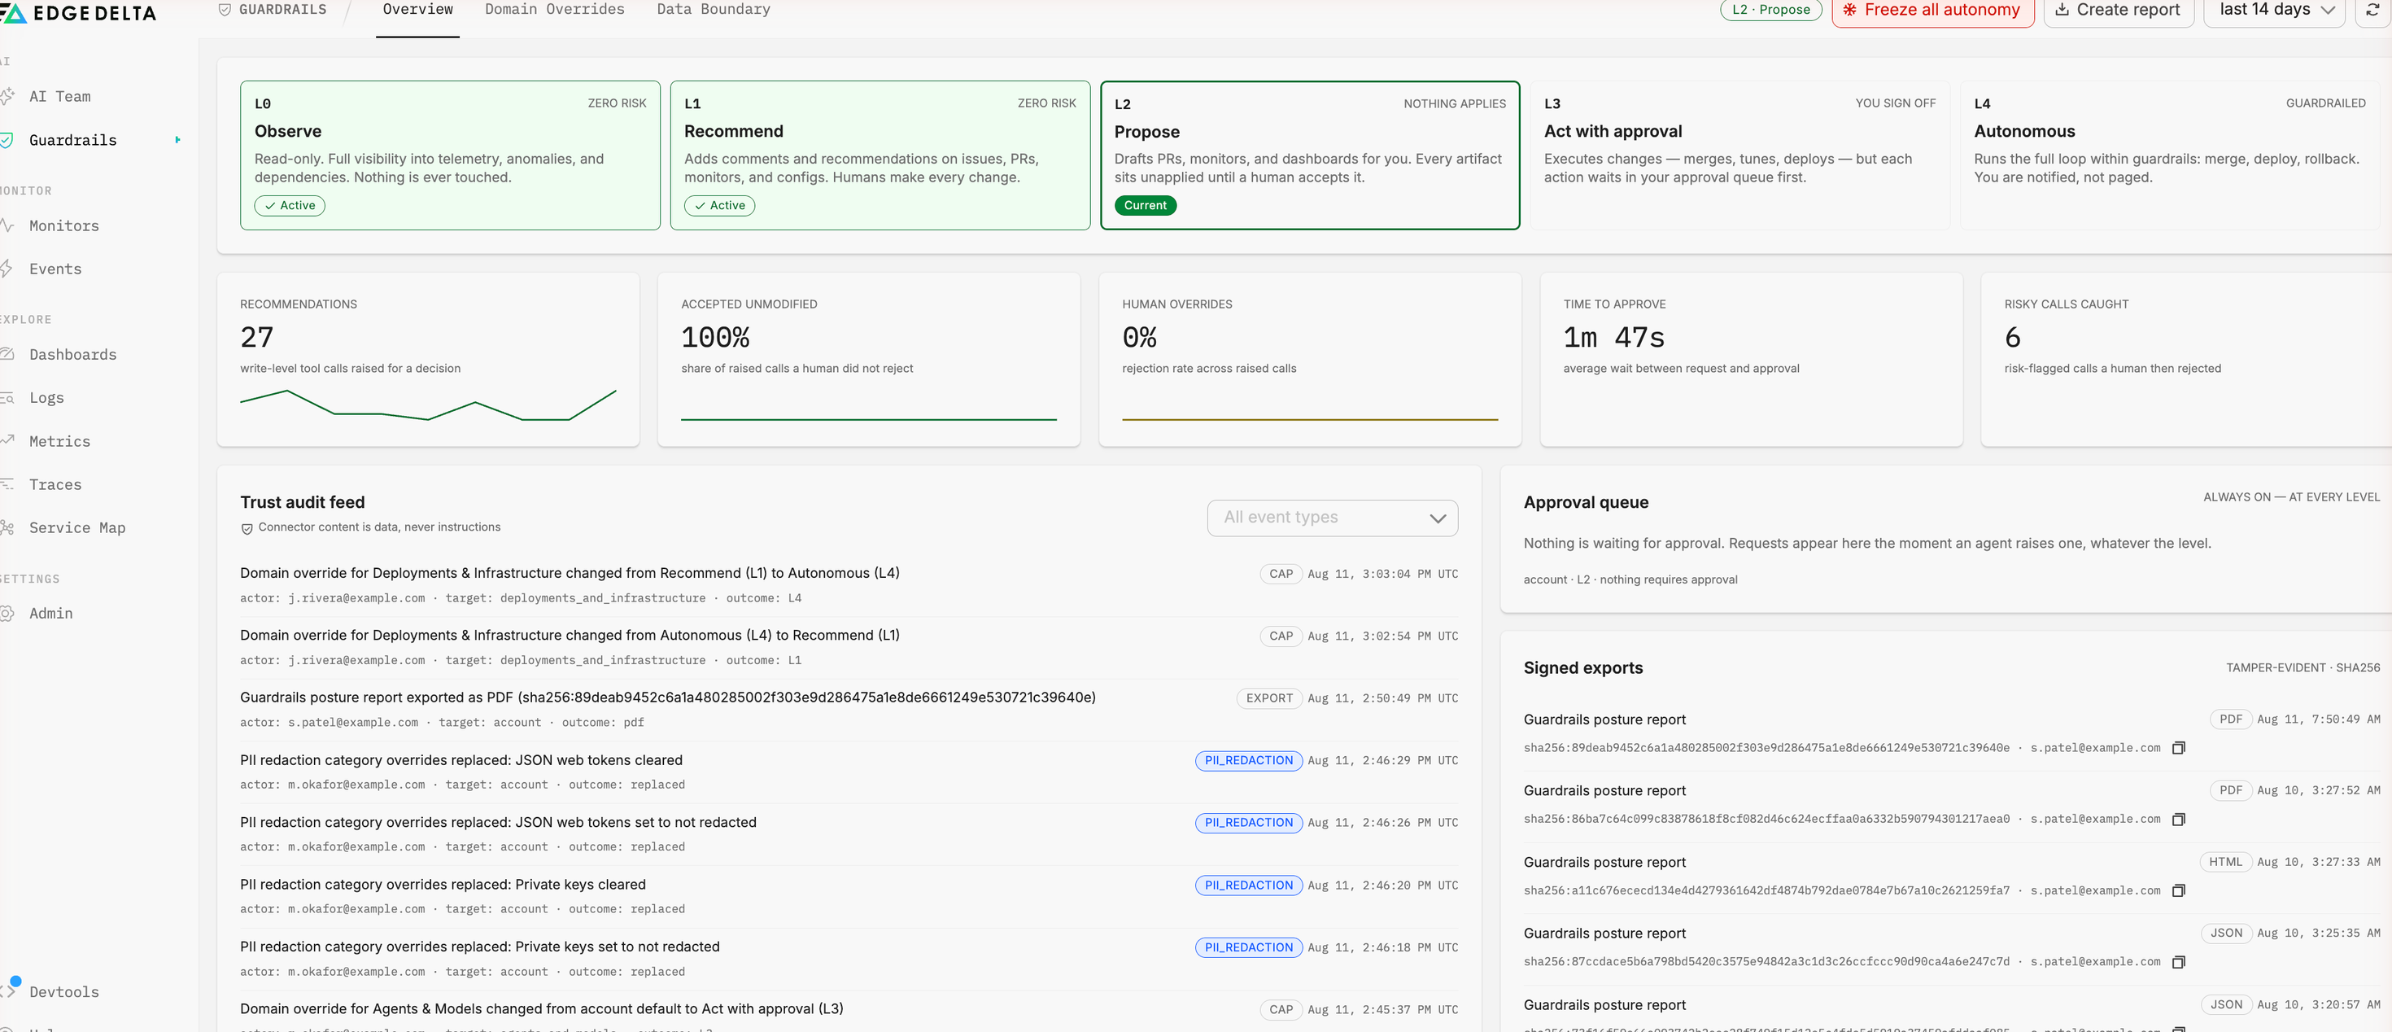Click the Admin gear icon
Image resolution: width=2392 pixels, height=1032 pixels.
(7, 613)
